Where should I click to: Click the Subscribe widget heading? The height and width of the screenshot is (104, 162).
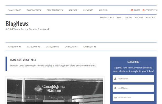coord(133,62)
